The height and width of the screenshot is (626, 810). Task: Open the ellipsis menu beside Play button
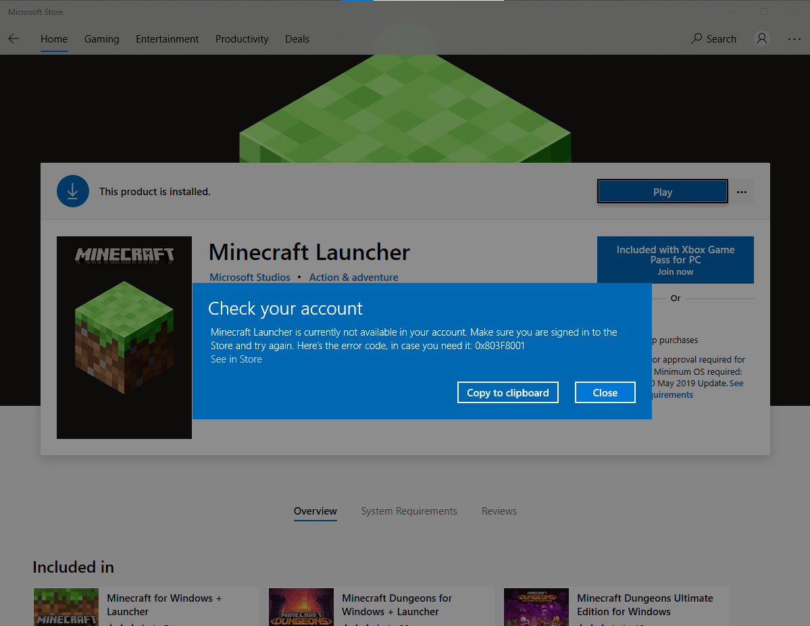click(742, 192)
